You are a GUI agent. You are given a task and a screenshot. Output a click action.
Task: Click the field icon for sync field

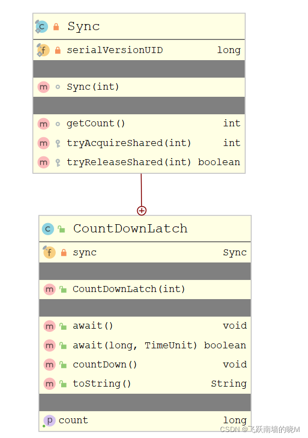[x=49, y=253]
